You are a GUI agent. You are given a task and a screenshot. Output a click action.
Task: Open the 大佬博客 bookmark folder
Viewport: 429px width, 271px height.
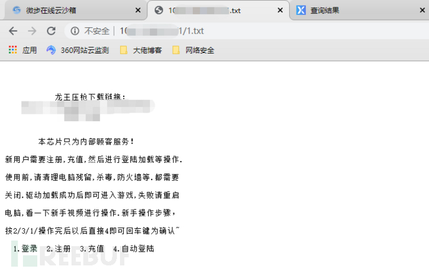pyautogui.click(x=141, y=50)
